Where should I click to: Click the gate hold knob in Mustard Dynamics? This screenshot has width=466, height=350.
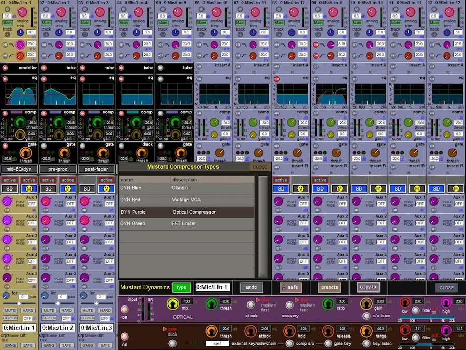289,331
